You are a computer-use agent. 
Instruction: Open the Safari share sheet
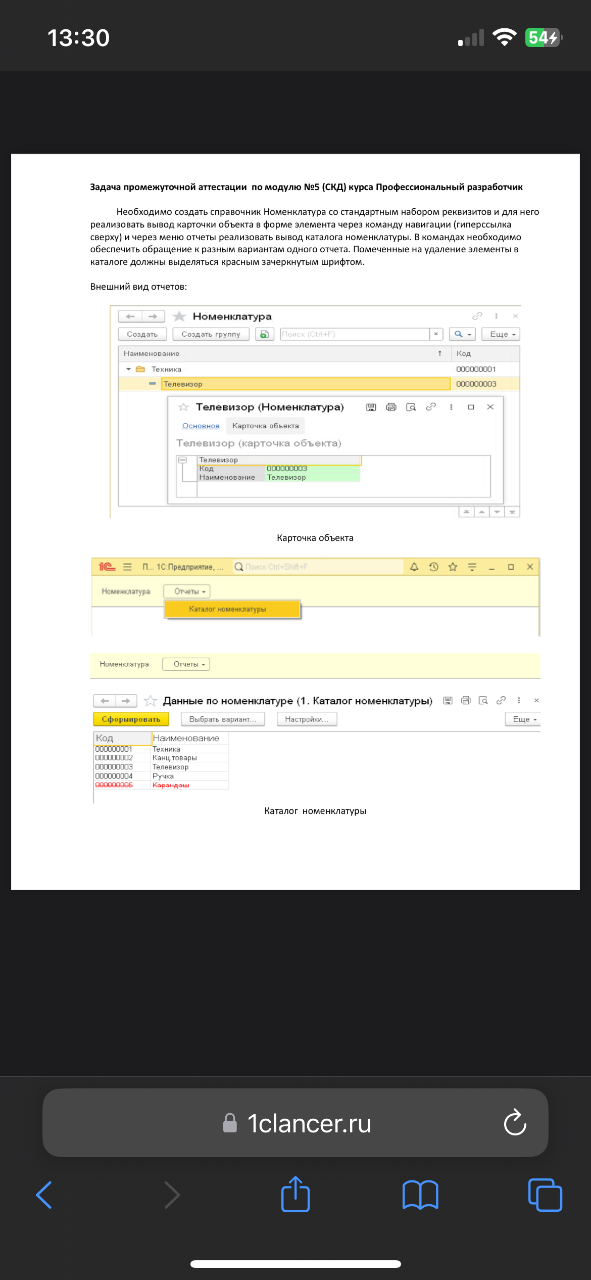295,1195
